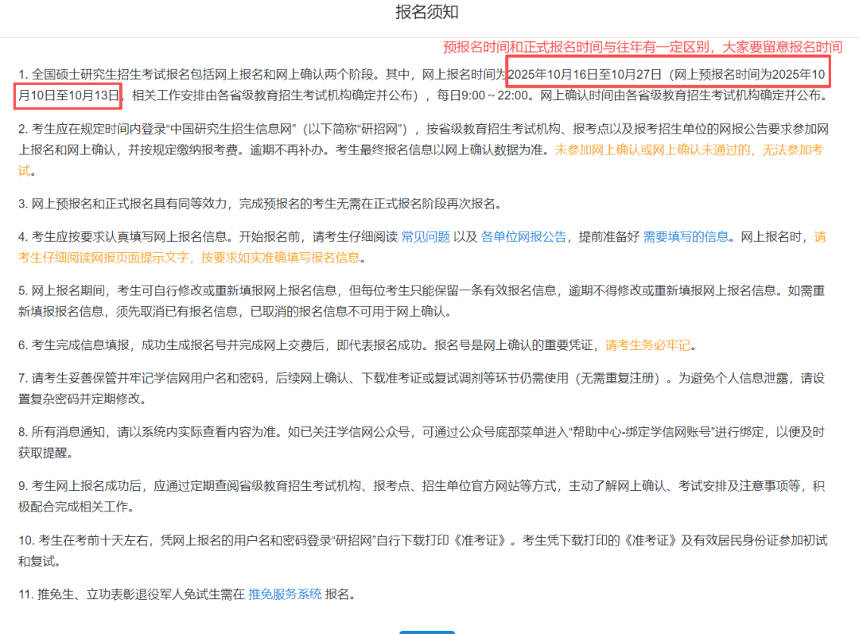Click the blue button at page bottom

[427, 632]
